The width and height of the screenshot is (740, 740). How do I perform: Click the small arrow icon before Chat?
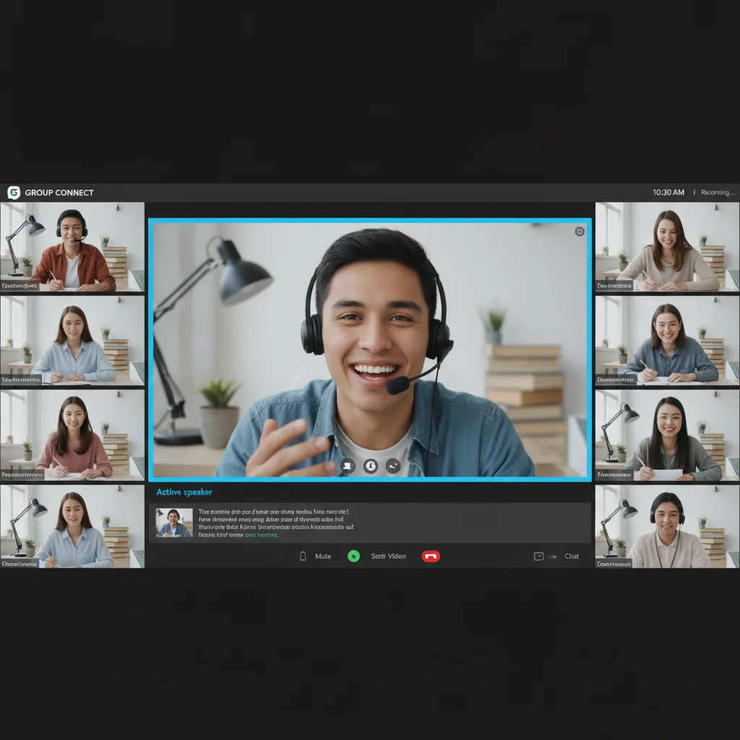click(552, 556)
